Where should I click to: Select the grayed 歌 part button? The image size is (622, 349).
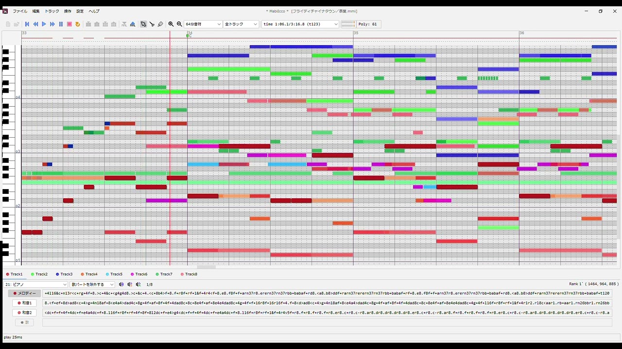click(x=25, y=322)
